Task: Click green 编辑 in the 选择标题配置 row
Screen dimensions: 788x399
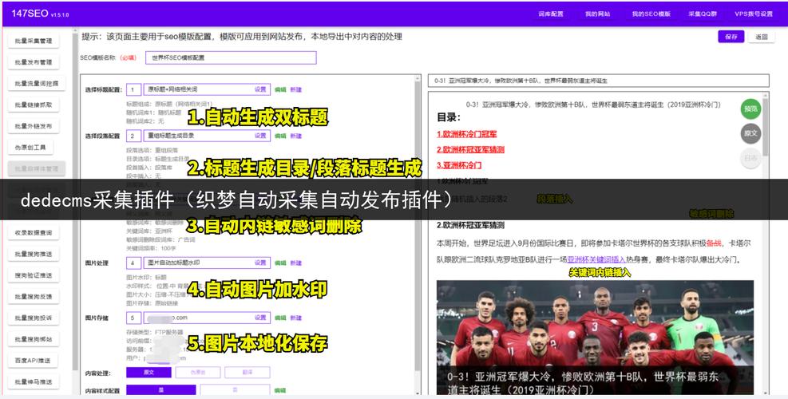Action: [280, 90]
